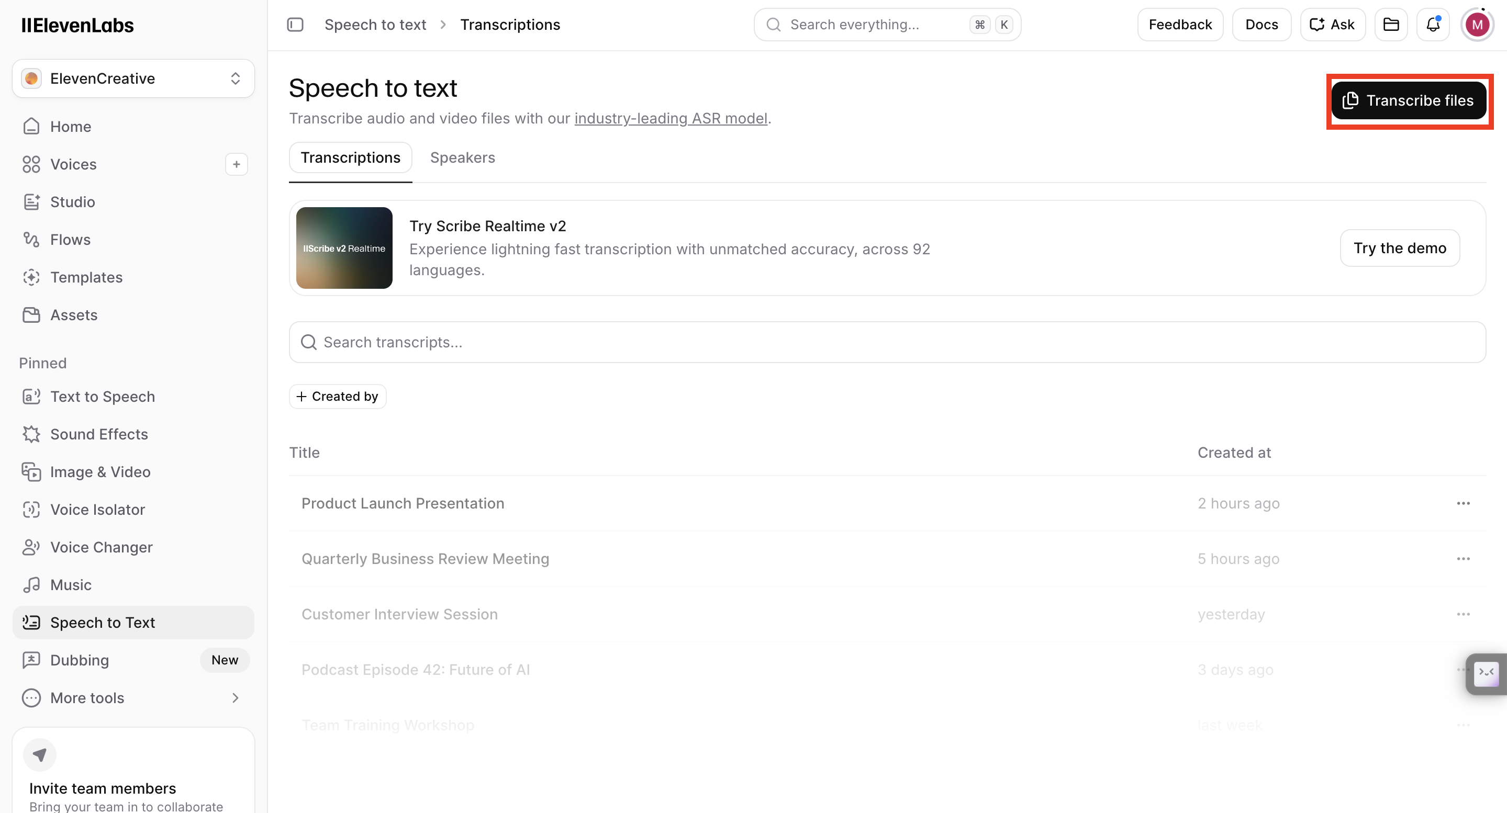
Task: Open pinned Text to Speech tool
Action: [x=133, y=397]
